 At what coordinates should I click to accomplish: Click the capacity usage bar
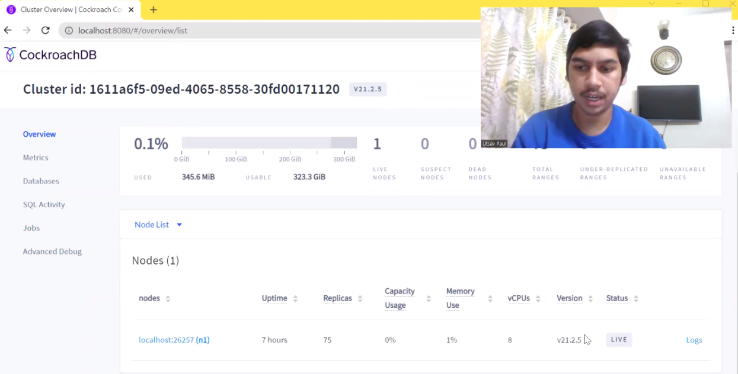click(269, 143)
